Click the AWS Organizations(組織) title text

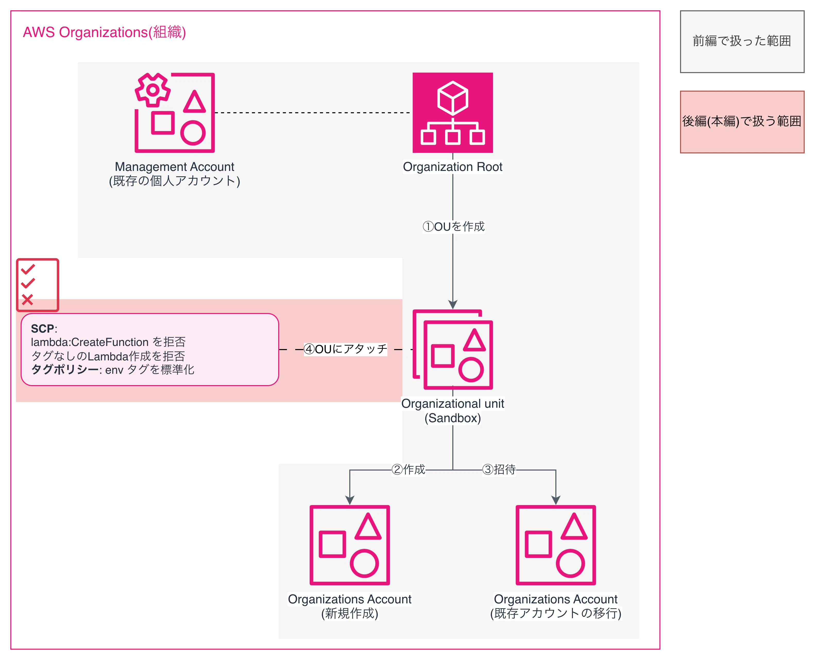click(104, 32)
